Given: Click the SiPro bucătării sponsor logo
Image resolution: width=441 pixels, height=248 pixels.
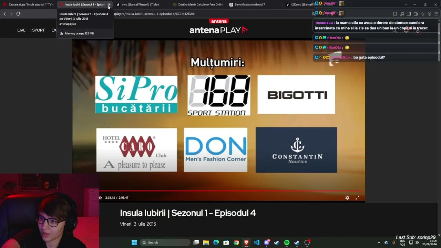Looking at the screenshot, I should 136,95.
